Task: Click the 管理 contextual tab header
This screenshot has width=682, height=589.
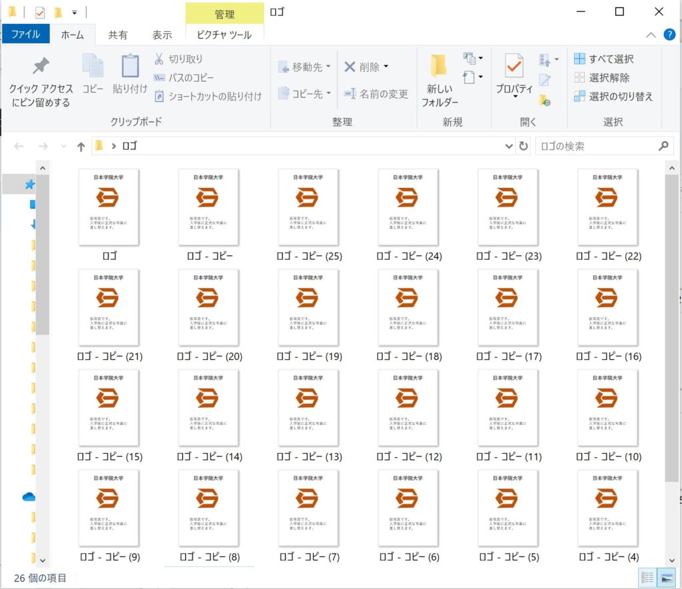Action: coord(224,14)
